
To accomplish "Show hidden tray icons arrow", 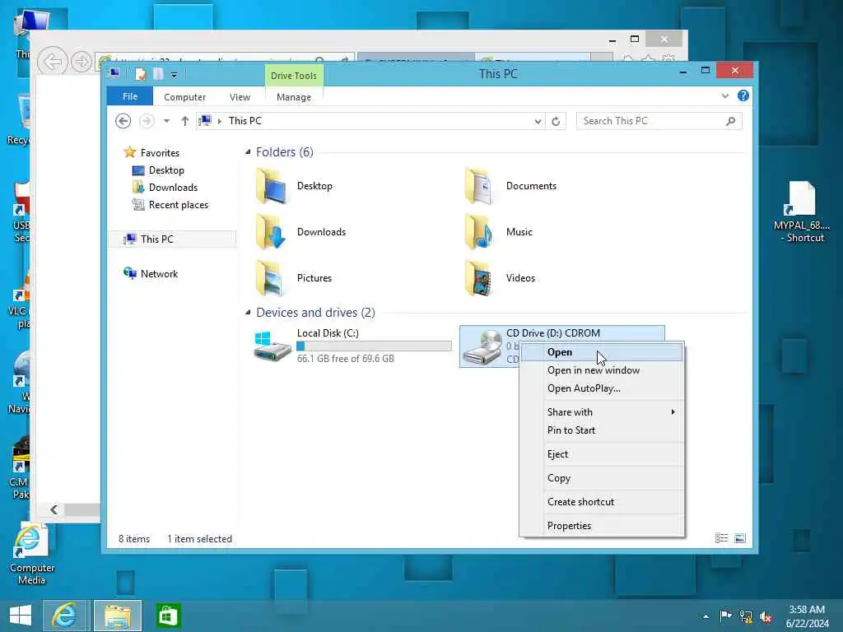I will tap(706, 616).
